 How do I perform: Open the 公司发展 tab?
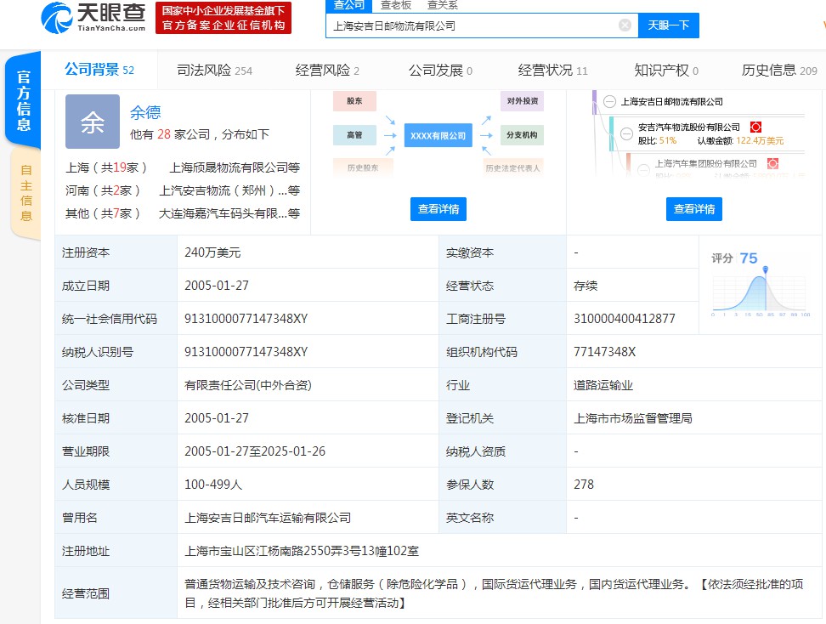(x=440, y=70)
